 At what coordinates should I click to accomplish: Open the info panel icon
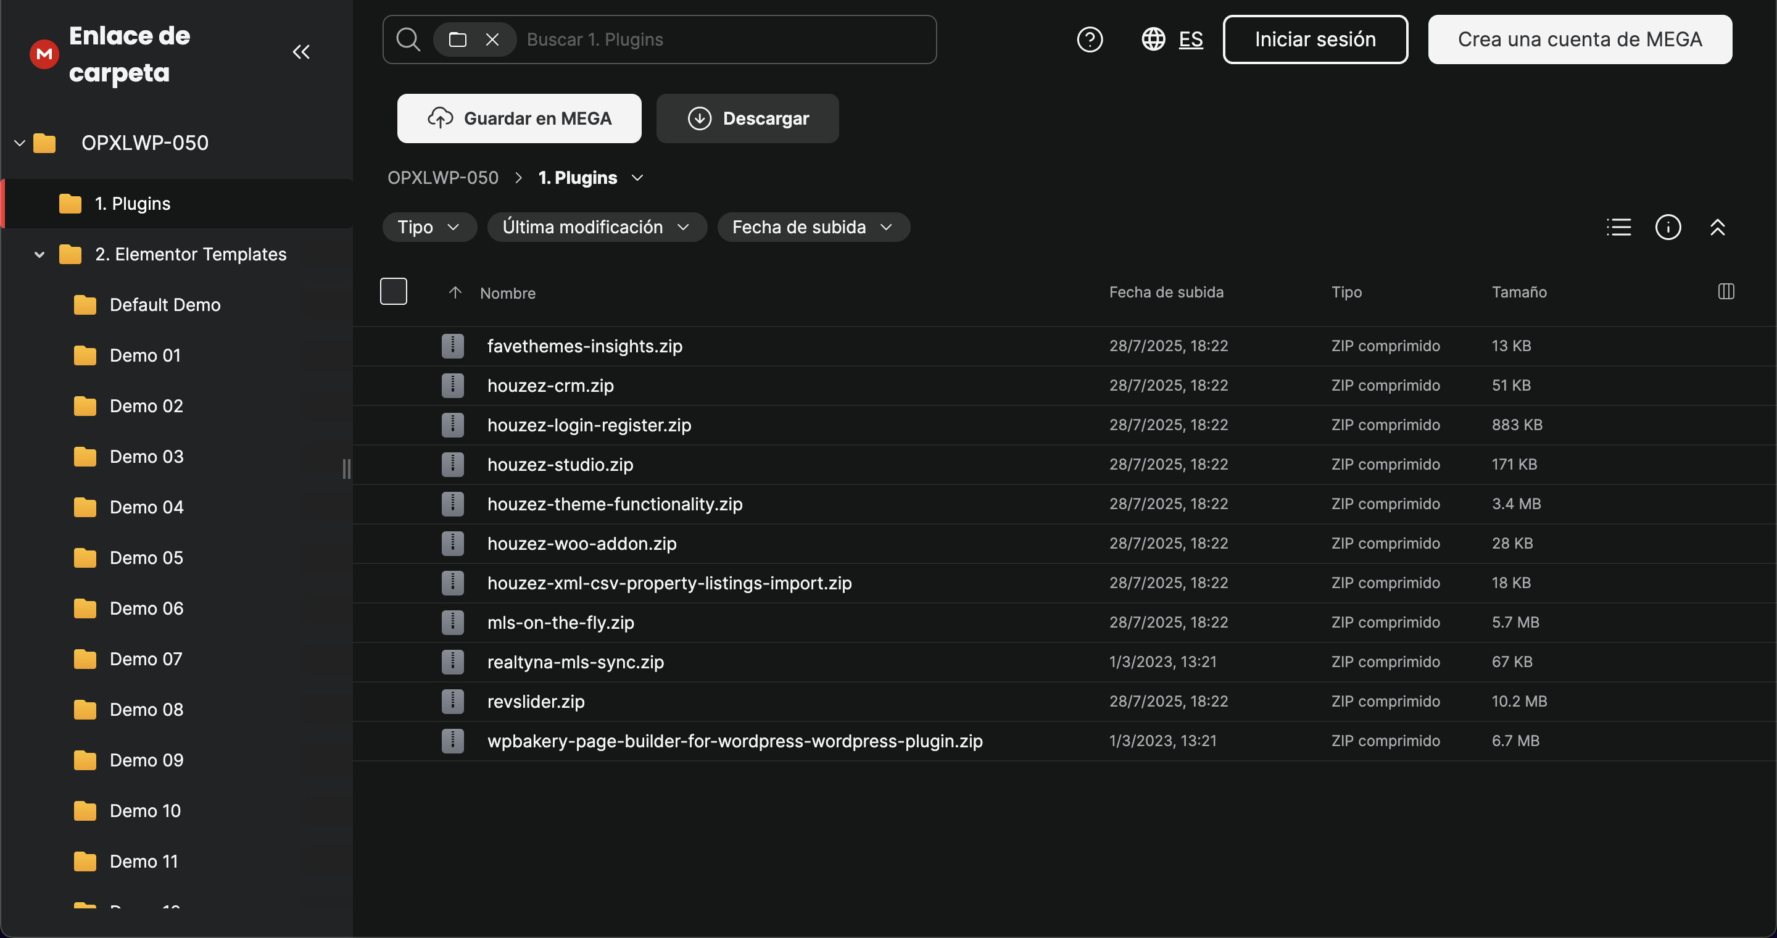(x=1667, y=227)
